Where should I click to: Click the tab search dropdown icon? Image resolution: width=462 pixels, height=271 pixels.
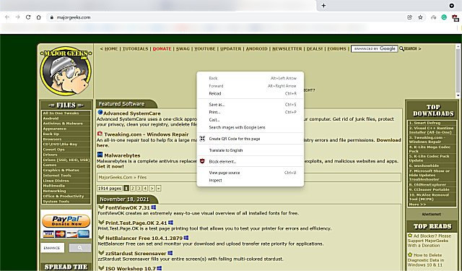pos(451,6)
